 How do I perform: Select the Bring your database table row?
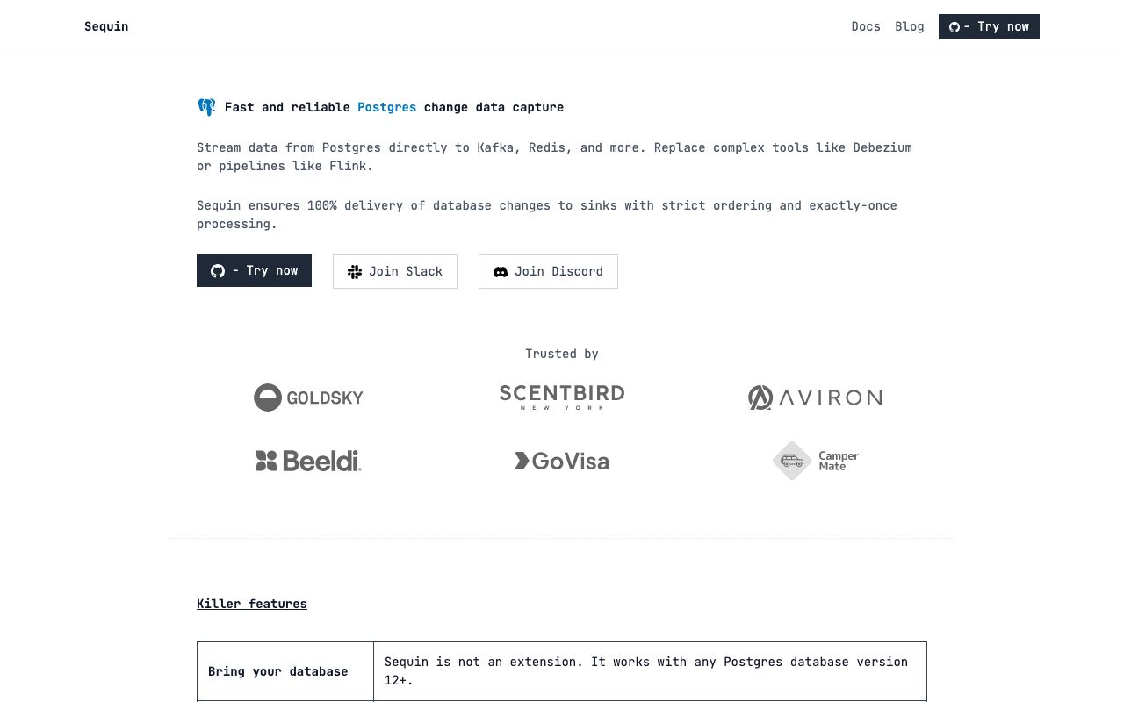(562, 671)
